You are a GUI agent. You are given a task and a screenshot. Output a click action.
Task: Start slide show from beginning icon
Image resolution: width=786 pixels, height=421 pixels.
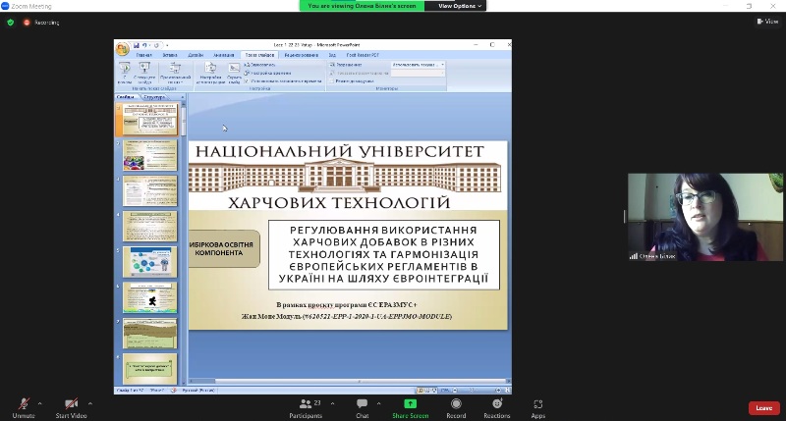pyautogui.click(x=125, y=72)
